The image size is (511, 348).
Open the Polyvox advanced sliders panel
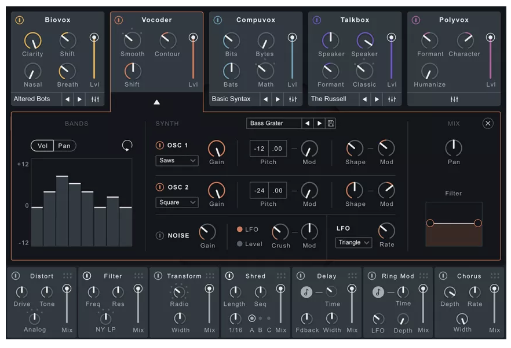click(454, 98)
